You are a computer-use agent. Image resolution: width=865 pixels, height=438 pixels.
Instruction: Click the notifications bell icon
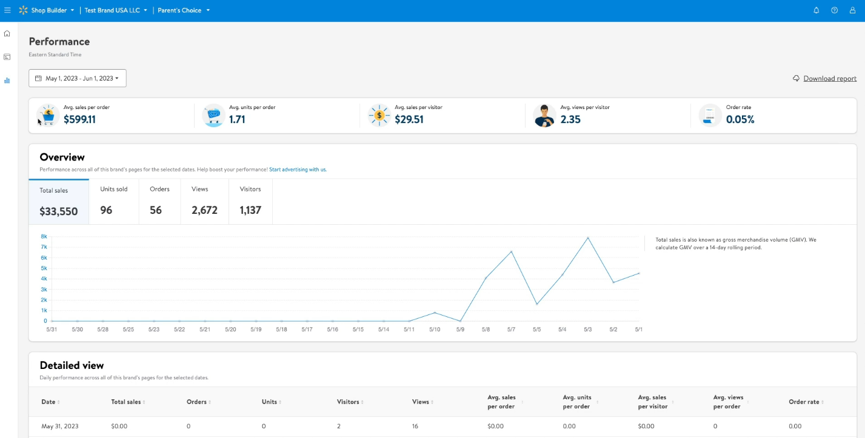tap(816, 10)
